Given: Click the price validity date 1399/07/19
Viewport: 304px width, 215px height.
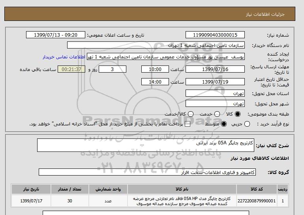Looking at the screenshot, I should pyautogui.click(x=215, y=82).
